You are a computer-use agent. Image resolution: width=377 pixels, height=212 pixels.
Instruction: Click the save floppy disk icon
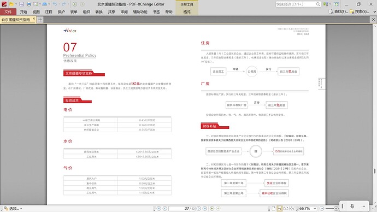pyautogui.click(x=21, y=4)
